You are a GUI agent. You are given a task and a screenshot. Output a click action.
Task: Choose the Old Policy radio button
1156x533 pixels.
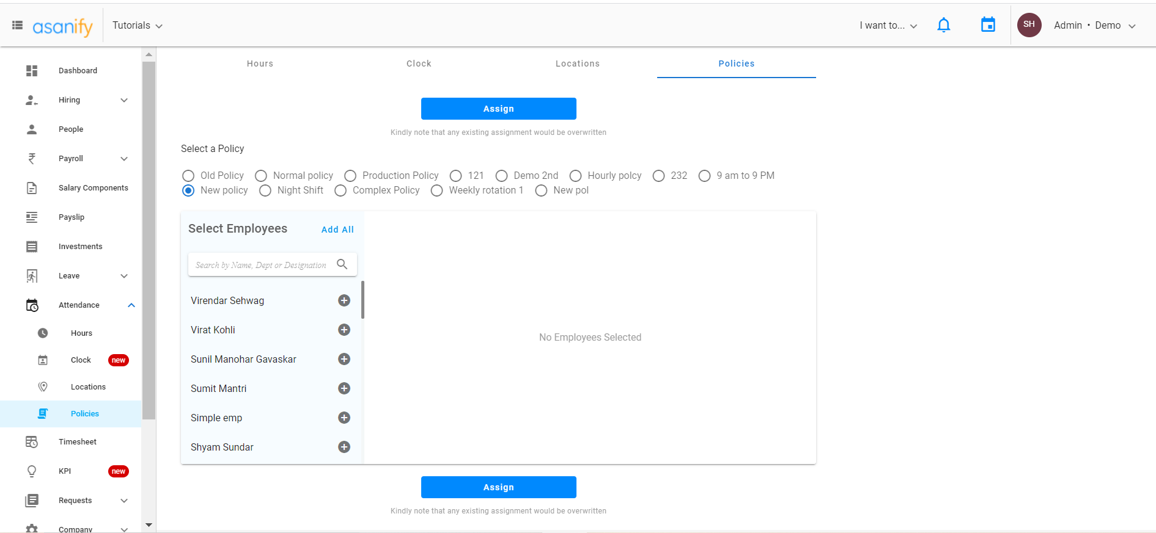pyautogui.click(x=188, y=176)
